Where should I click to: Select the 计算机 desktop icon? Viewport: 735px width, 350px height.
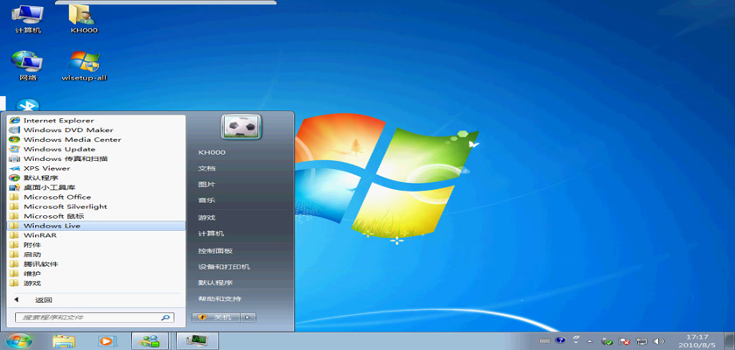[28, 18]
